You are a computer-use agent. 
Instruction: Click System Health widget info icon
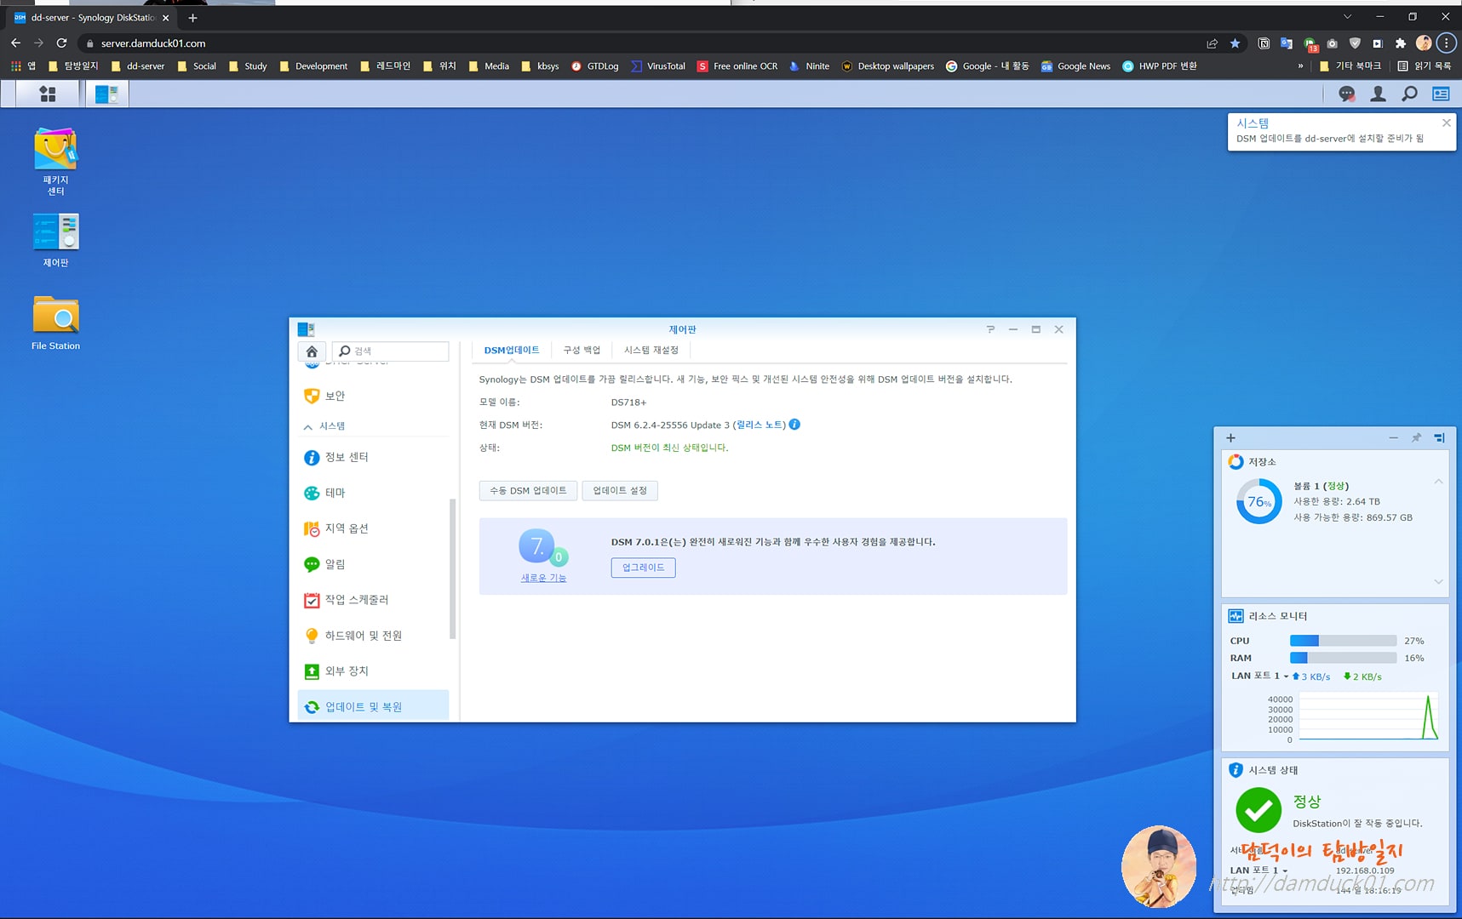pos(1236,770)
